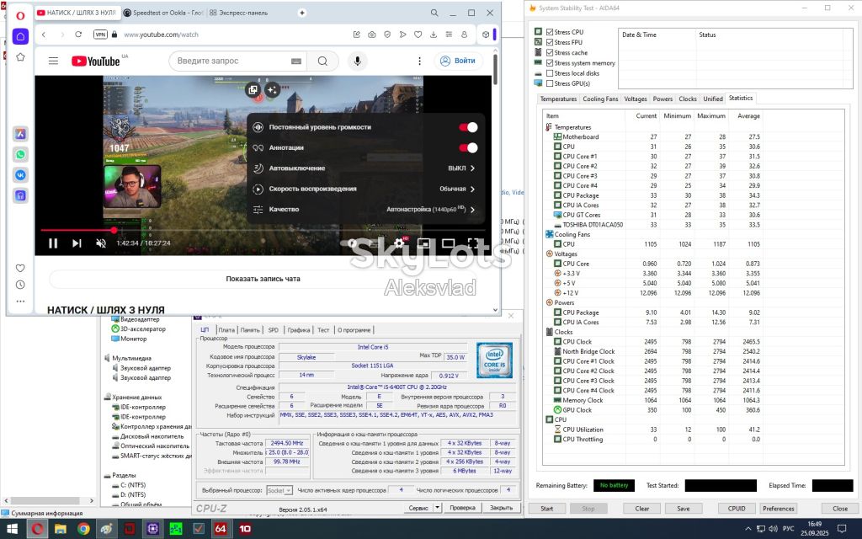Uncheck the Stress FPU checkbox
862x539 pixels.
pyautogui.click(x=550, y=42)
